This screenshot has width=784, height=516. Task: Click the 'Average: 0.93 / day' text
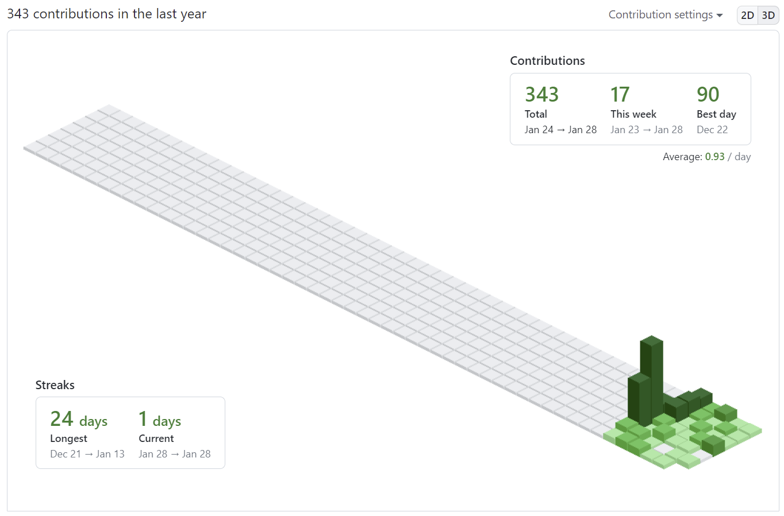coord(706,157)
